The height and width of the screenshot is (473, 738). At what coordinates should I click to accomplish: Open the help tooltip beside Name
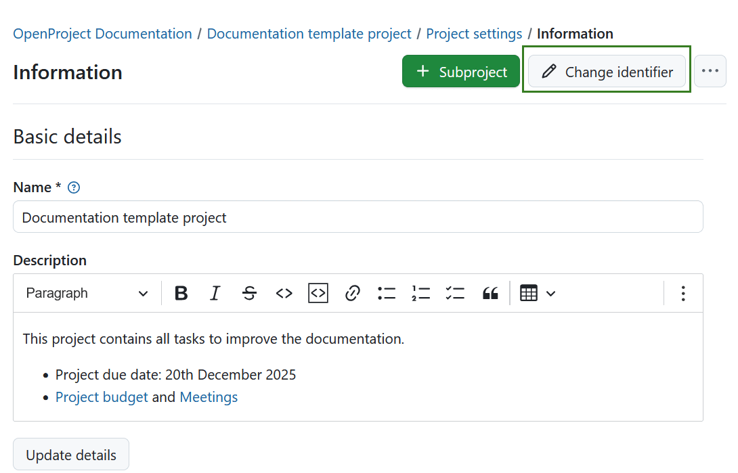[73, 187]
